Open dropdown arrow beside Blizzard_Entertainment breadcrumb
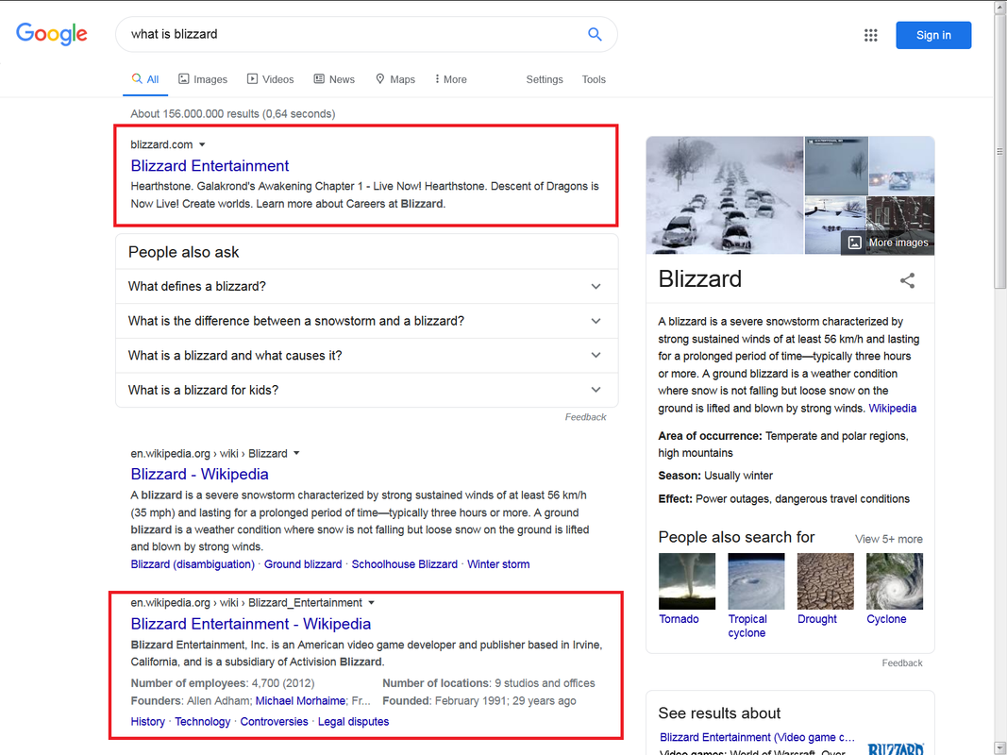The image size is (1007, 755). coord(371,603)
